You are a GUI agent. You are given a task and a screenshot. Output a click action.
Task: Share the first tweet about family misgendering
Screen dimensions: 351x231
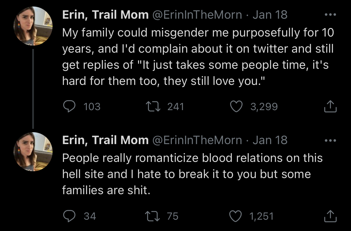click(330, 107)
